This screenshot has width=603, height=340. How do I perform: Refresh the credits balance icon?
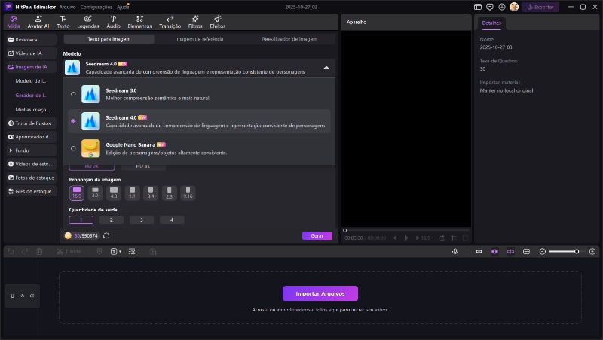point(106,235)
